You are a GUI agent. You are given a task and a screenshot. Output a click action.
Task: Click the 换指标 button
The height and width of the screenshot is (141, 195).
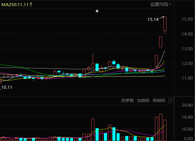click(159, 100)
